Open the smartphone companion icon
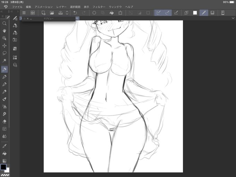This screenshot has height=177, width=236. pyautogui.click(x=223, y=13)
